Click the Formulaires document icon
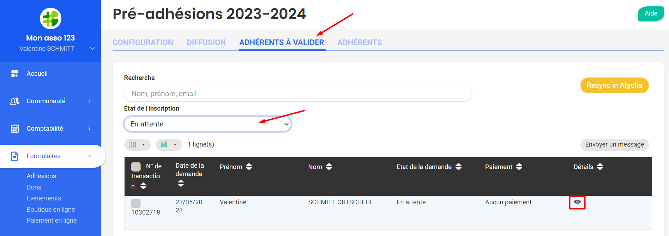Screen dimensions: 669x236 tap(14, 156)
